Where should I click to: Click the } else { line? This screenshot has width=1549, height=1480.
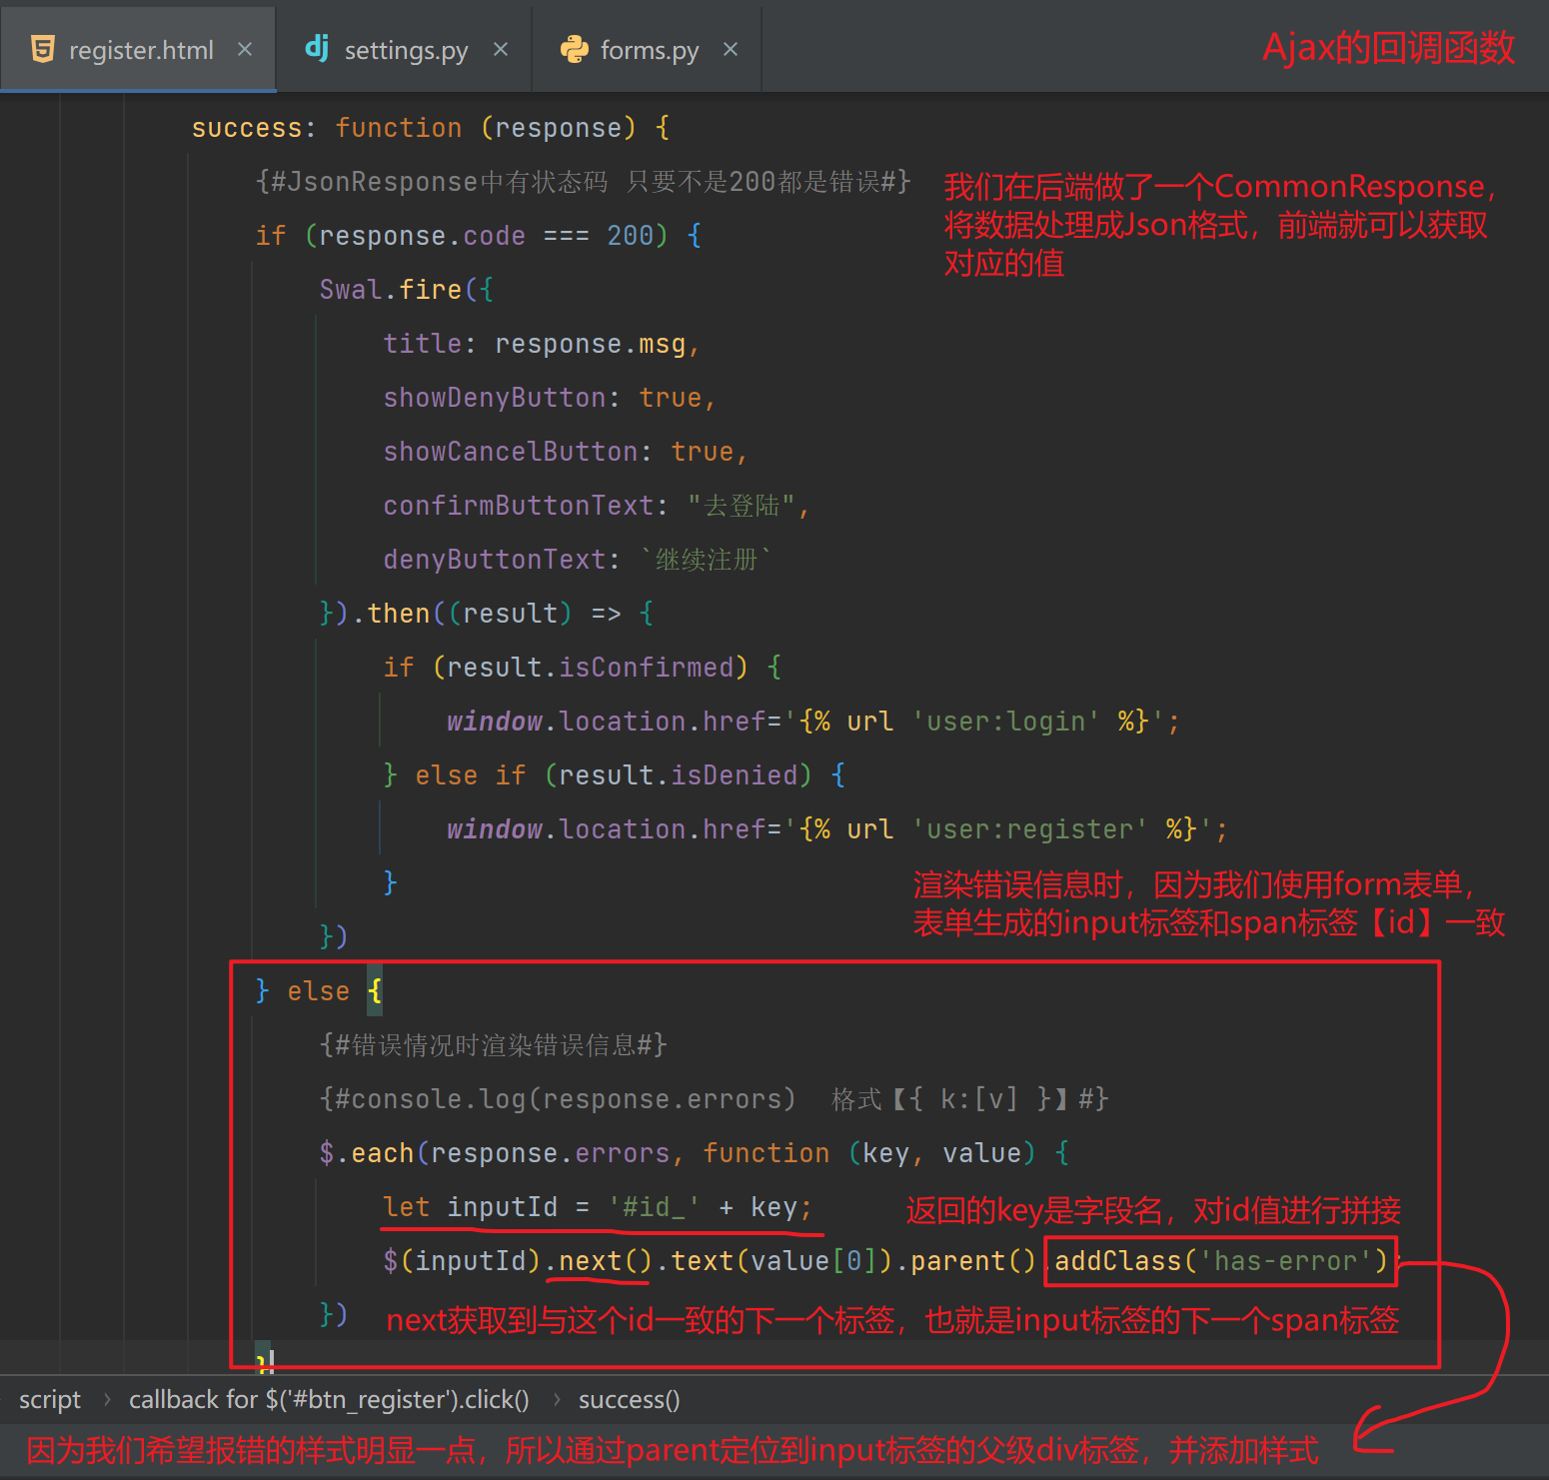pos(319,991)
